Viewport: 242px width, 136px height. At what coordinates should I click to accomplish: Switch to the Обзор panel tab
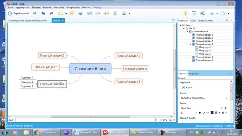(193, 20)
